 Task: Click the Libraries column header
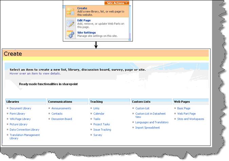(x=26, y=102)
